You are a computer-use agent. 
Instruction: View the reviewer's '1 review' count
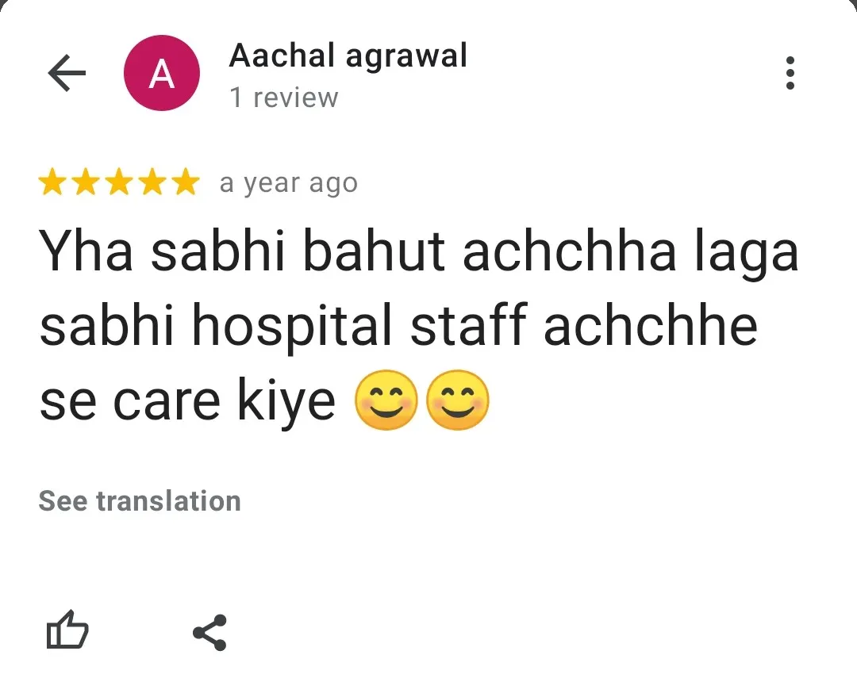(x=284, y=98)
